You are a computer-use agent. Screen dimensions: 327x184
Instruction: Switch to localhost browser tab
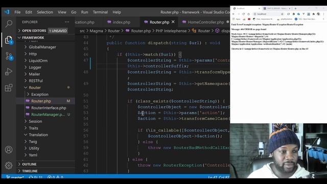pos(246,8)
